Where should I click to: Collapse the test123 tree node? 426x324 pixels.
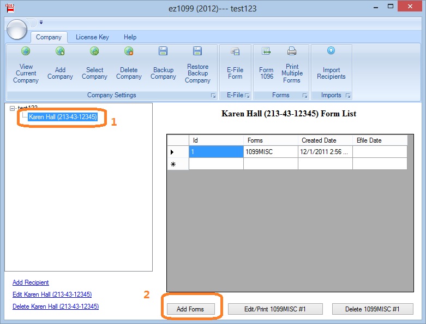pos(13,108)
